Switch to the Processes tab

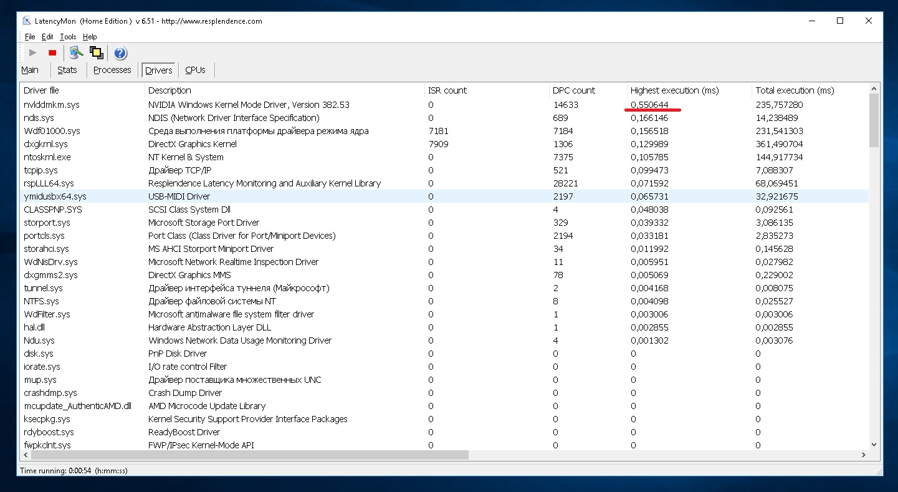coord(112,70)
